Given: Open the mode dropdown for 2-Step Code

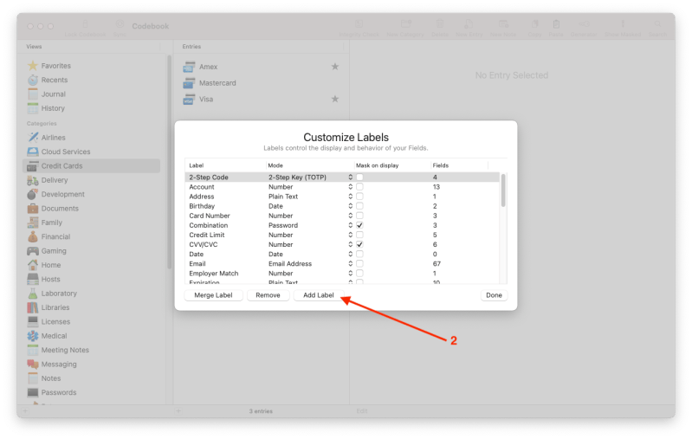Looking at the screenshot, I should click(351, 177).
